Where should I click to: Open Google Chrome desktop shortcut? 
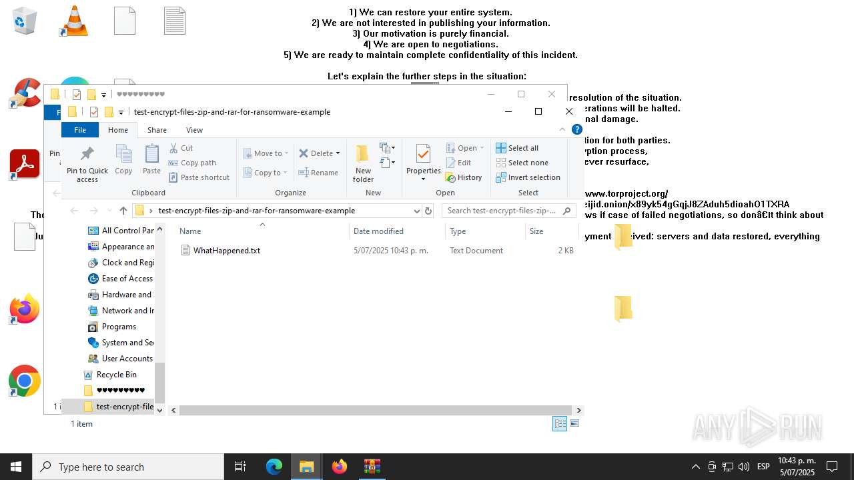[25, 381]
